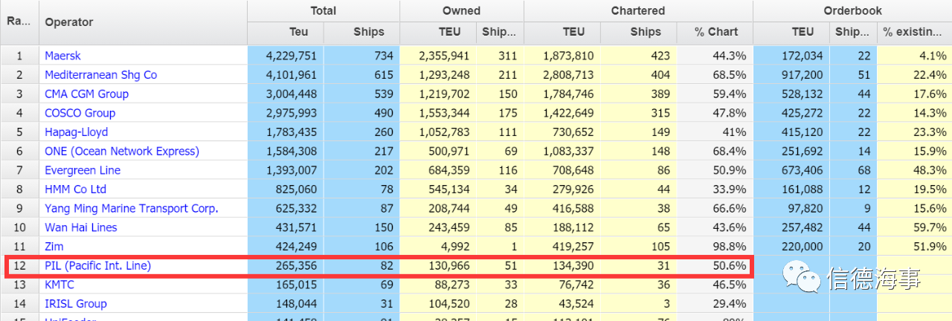Sort by Chartered TEU column header

[x=562, y=33]
